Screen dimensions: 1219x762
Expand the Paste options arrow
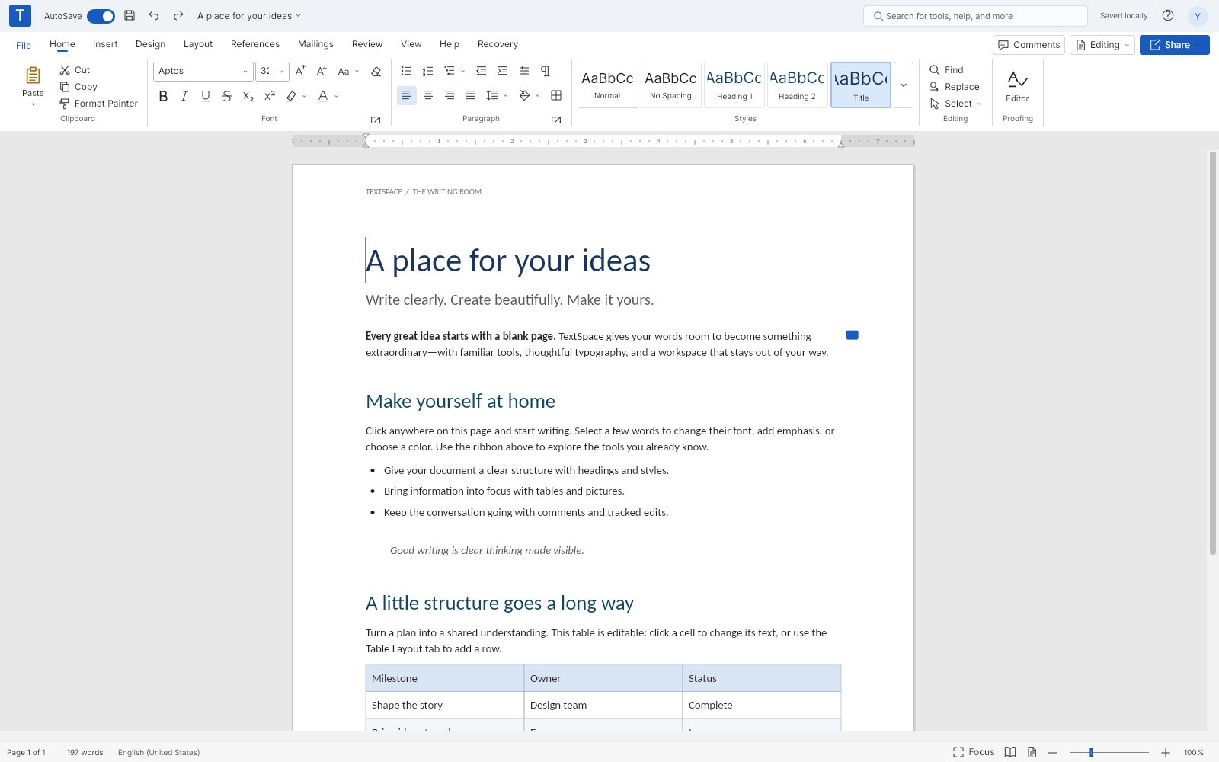[x=33, y=104]
